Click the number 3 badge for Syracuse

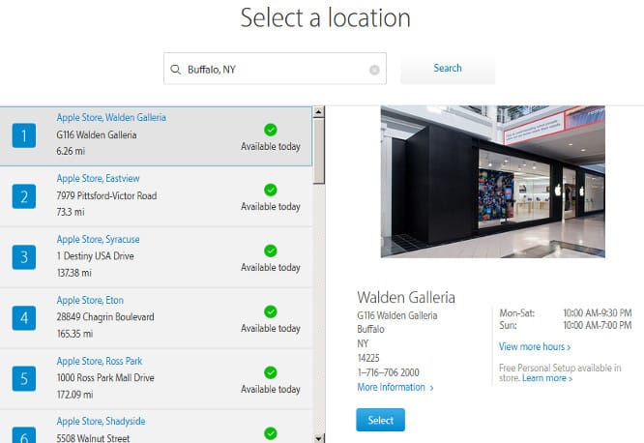(25, 256)
